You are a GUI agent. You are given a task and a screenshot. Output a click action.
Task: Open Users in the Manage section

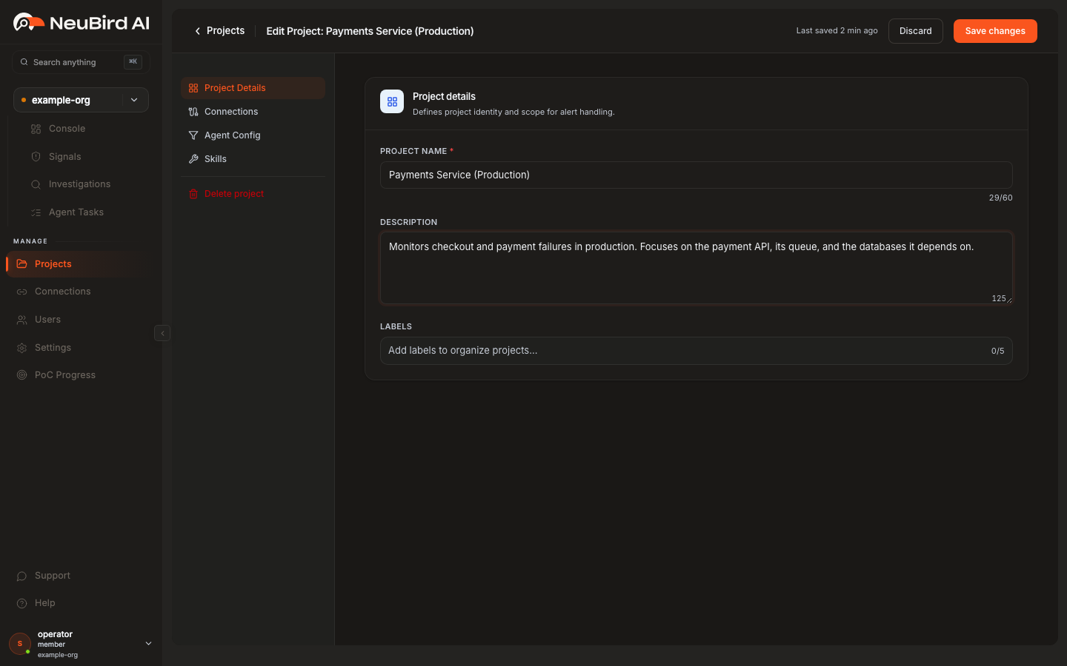point(80,320)
